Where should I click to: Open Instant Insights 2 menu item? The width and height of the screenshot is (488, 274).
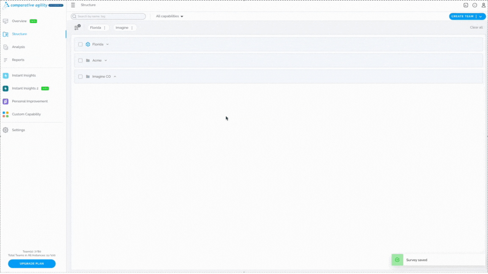[x=25, y=88]
